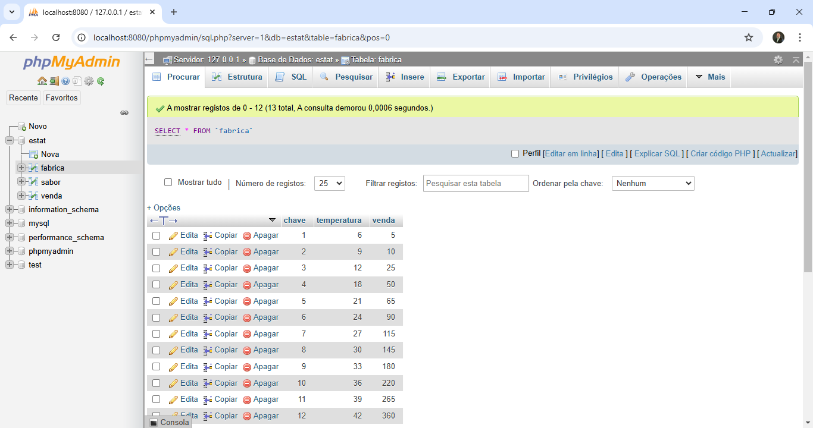Open the Ordenar pela chave dropdown

653,184
